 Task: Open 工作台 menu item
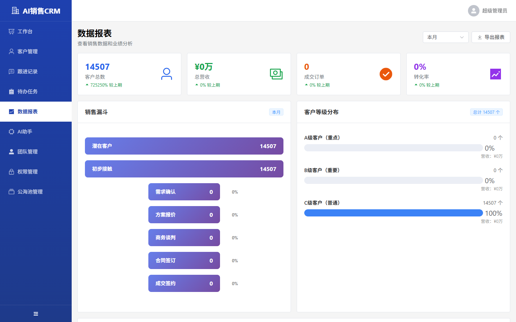pos(36,31)
